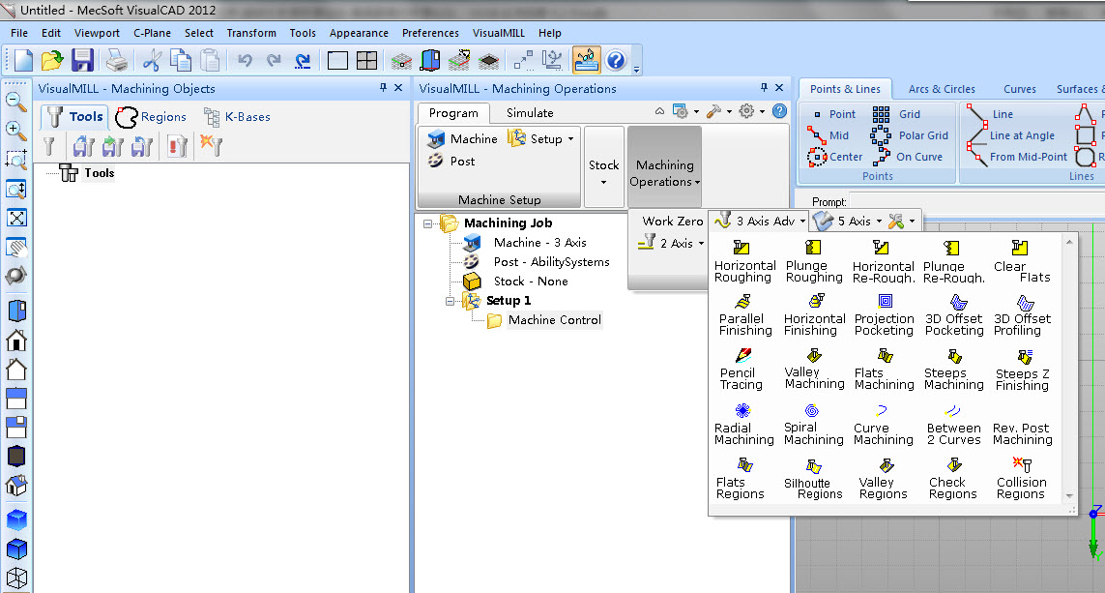Click the Post button
This screenshot has height=593, width=1105.
[x=451, y=161]
